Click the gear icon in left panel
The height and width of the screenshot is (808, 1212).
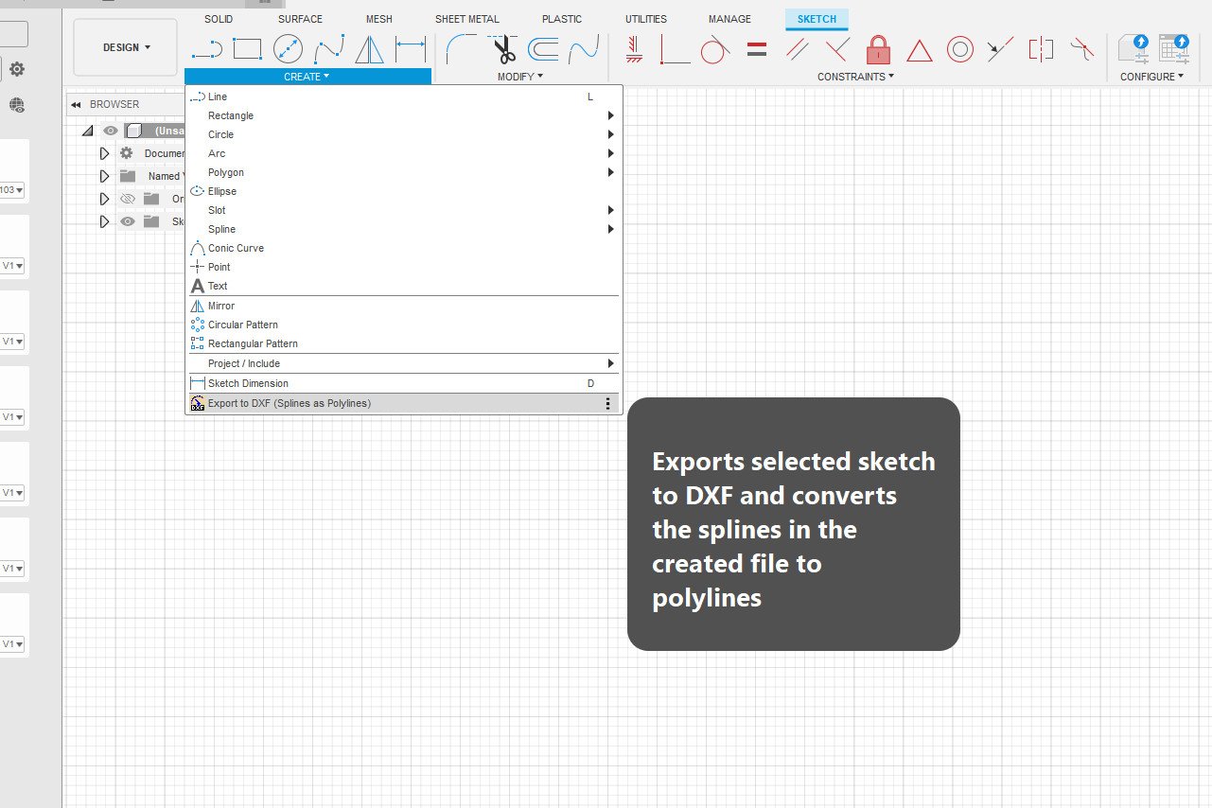pyautogui.click(x=17, y=69)
